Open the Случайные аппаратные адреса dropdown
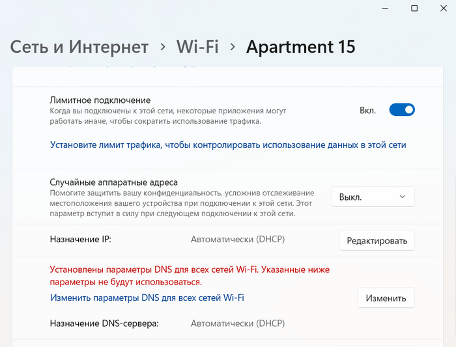 373,197
